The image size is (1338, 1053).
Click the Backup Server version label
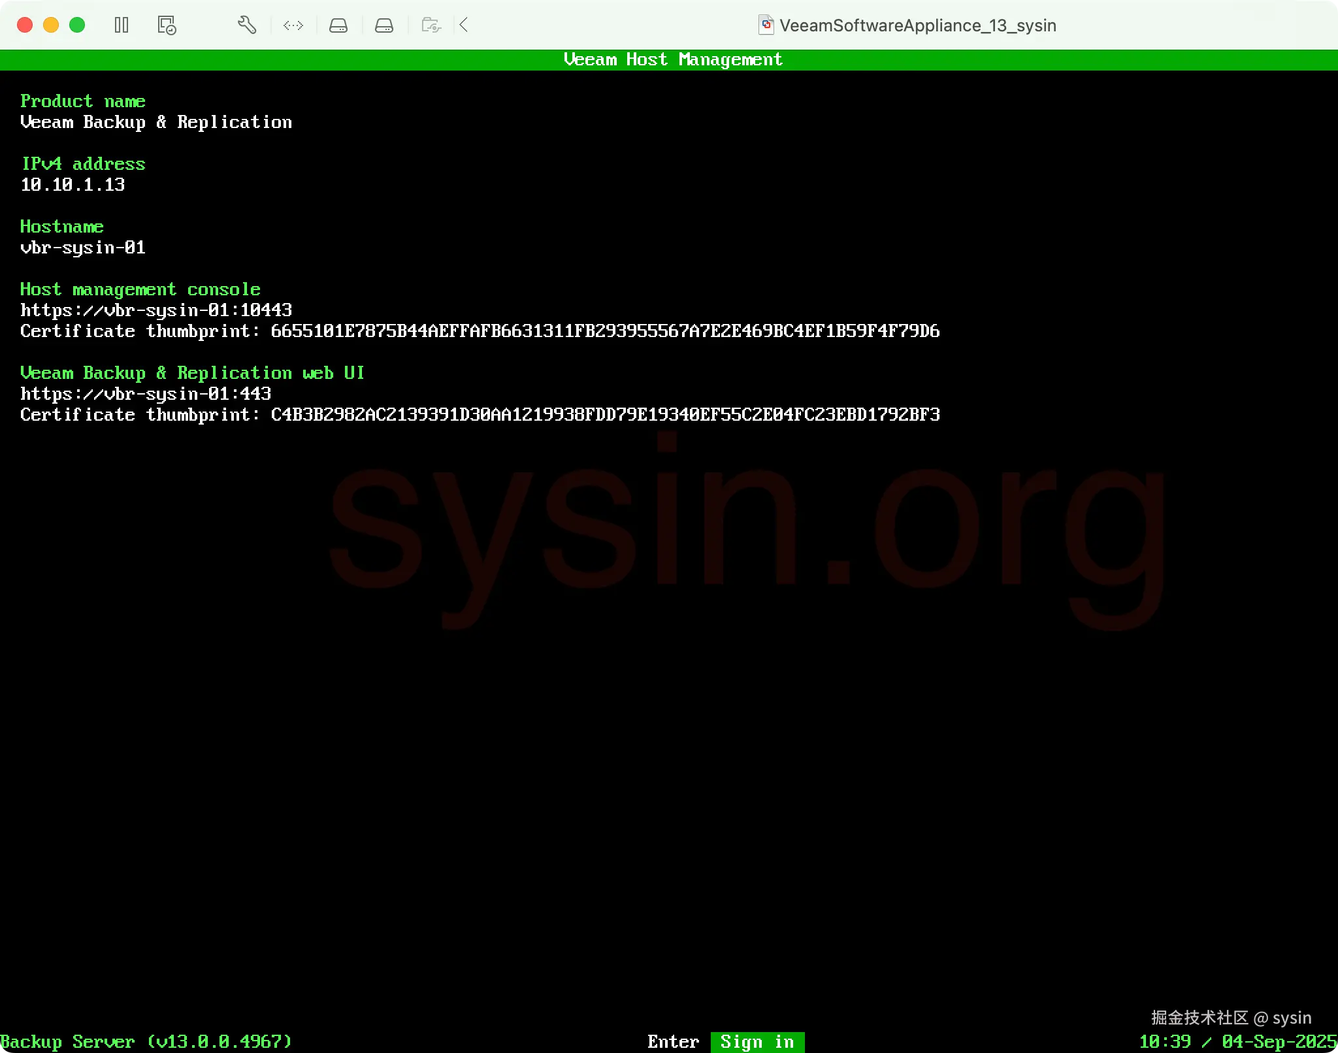pyautogui.click(x=146, y=1041)
